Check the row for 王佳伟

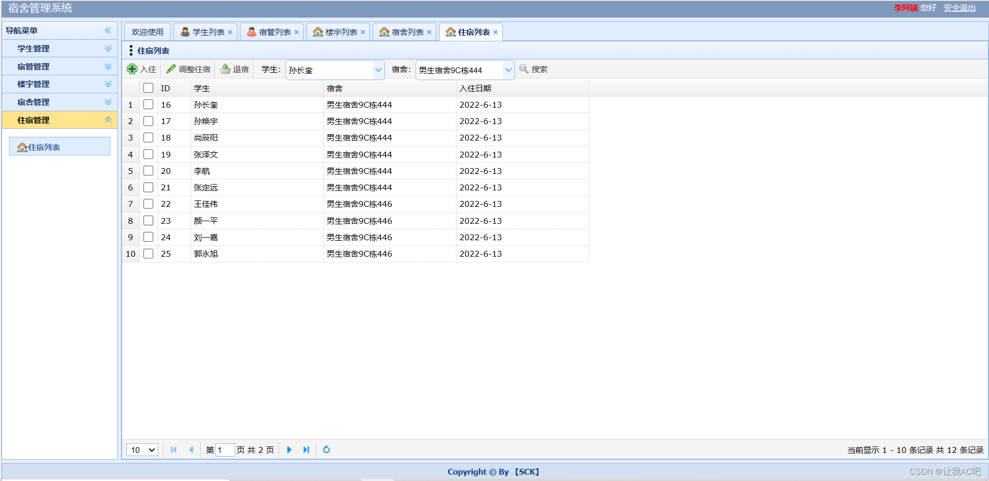coord(148,204)
